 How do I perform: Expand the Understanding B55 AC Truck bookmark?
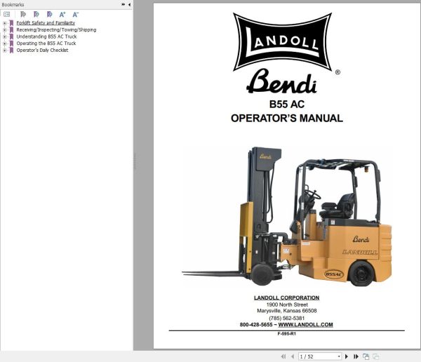click(x=5, y=36)
